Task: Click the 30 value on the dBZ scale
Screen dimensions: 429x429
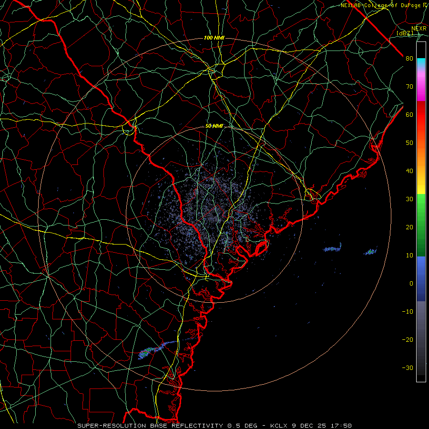Action: tap(409, 199)
